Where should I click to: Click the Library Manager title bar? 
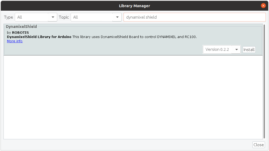pos(134,6)
